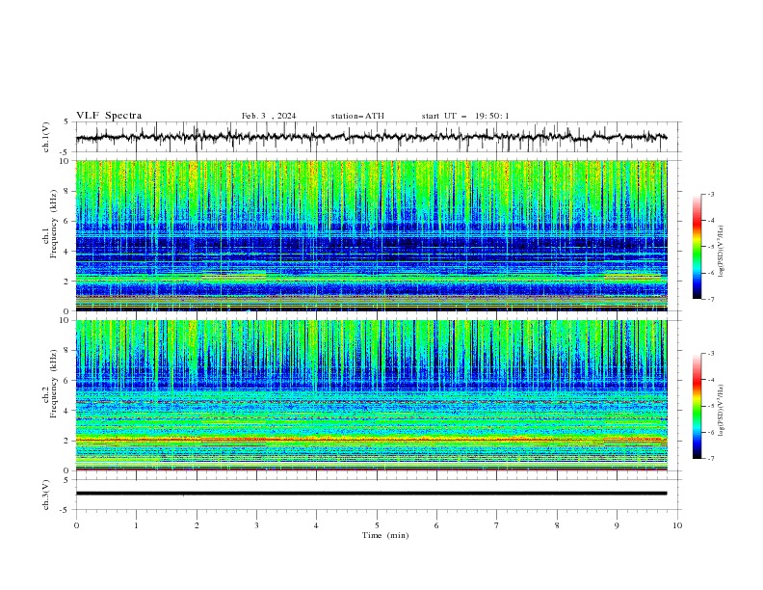Image resolution: width=763 pixels, height=590 pixels.
Task: Click time axis tick label '5'
Action: (377, 525)
